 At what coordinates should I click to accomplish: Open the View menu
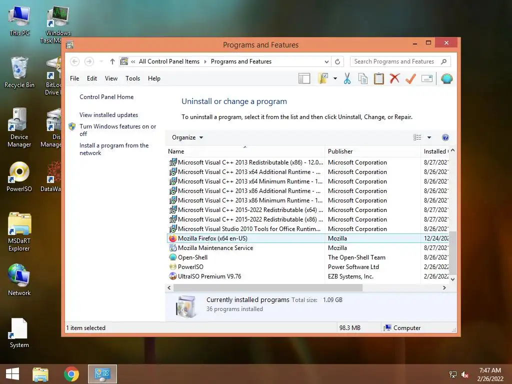point(111,78)
